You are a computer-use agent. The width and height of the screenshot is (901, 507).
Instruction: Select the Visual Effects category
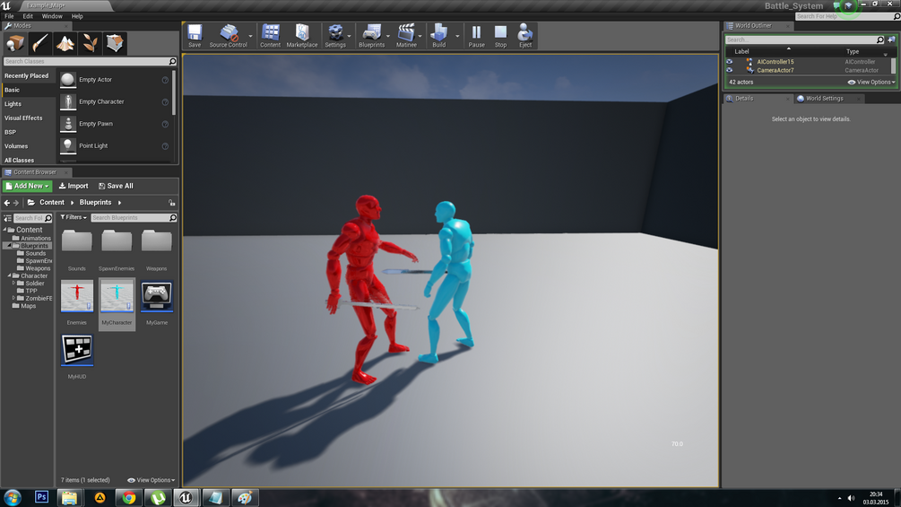[x=23, y=118]
